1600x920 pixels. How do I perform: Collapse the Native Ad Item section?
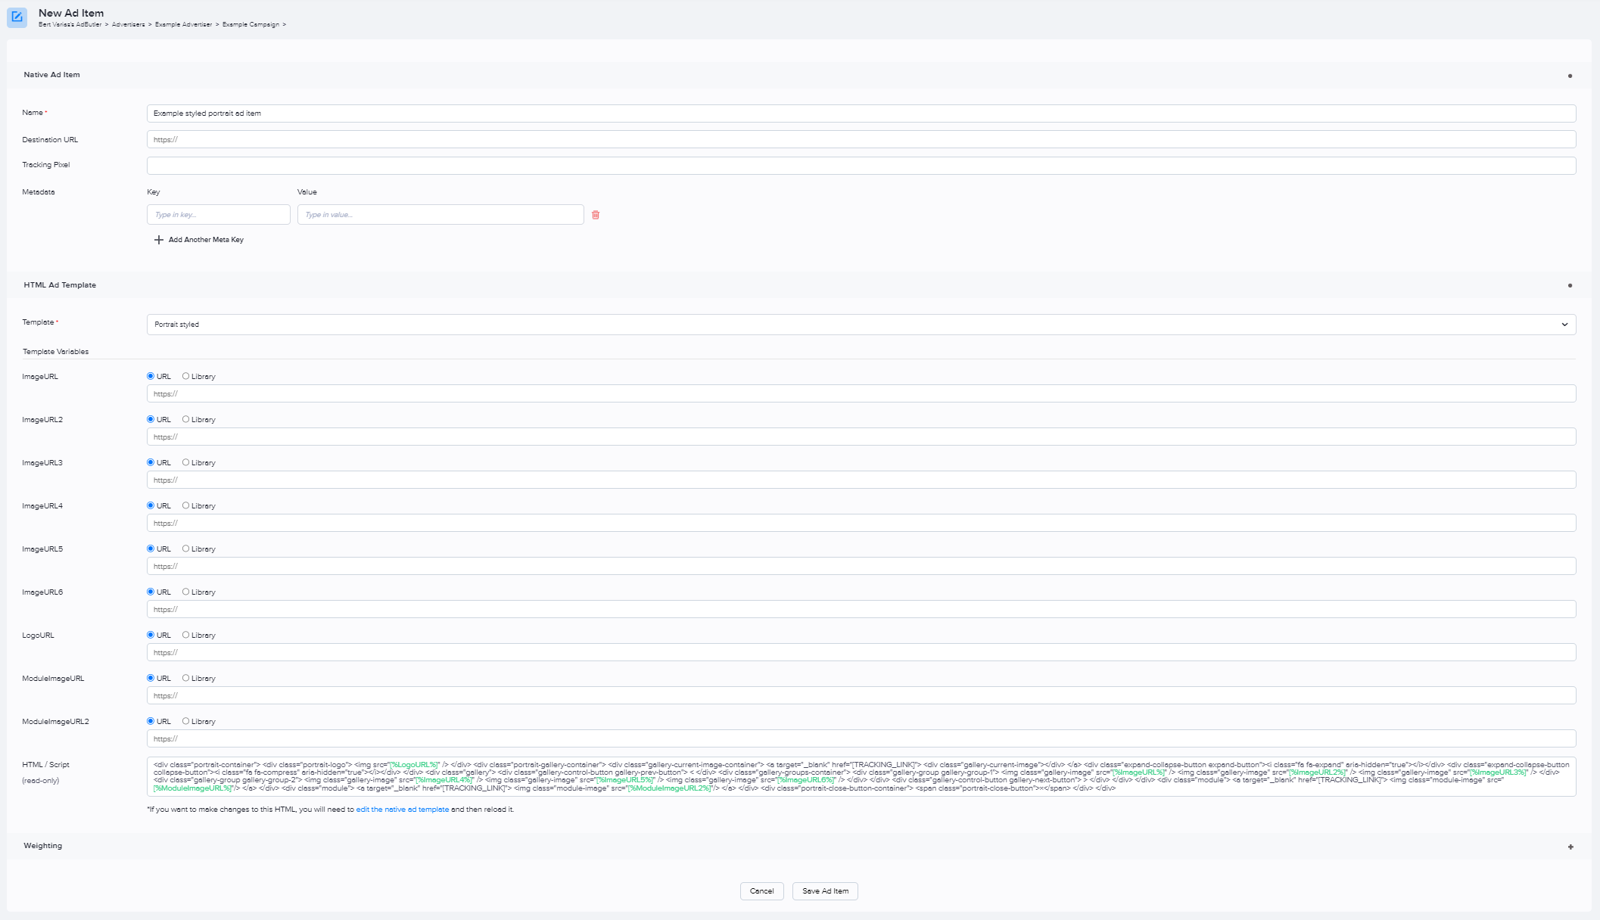pyautogui.click(x=1570, y=76)
